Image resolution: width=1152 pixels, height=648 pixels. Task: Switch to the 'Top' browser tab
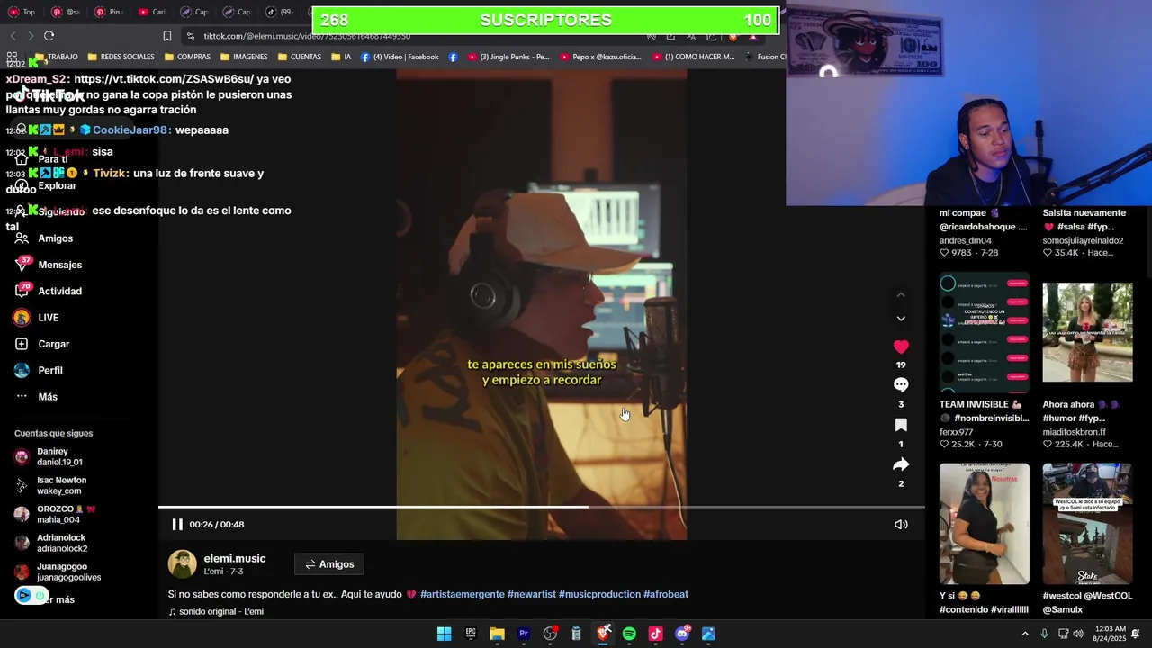click(x=23, y=12)
